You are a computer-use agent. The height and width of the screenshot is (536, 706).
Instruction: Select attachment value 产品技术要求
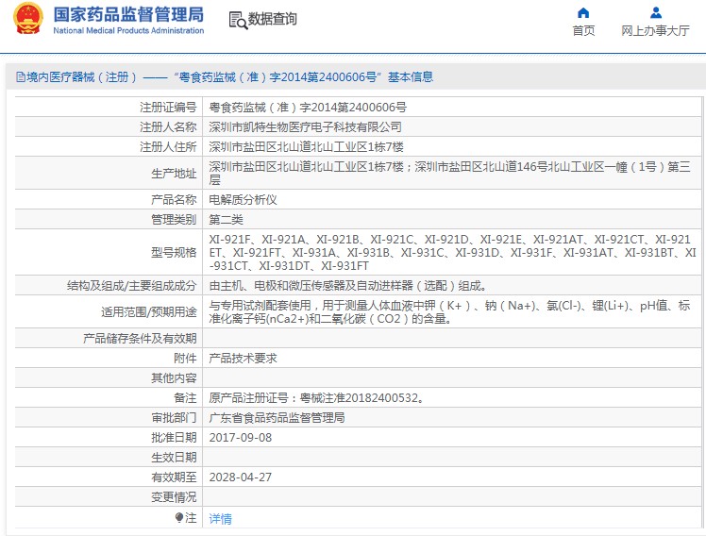(x=244, y=358)
